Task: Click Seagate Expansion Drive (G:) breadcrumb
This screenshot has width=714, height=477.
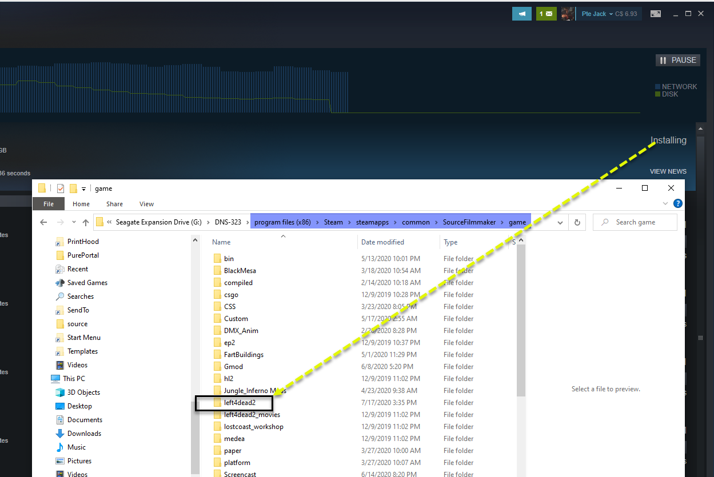Action: pos(158,222)
